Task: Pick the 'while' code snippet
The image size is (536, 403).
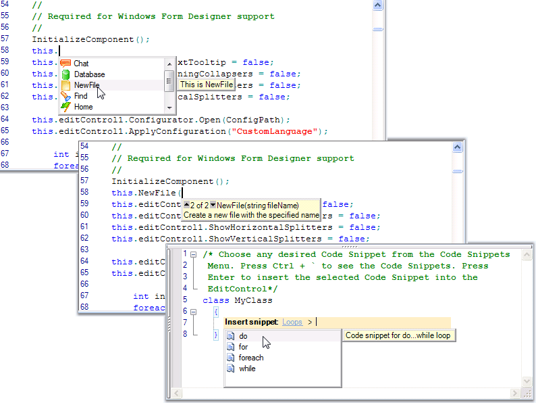Action: (x=283, y=369)
